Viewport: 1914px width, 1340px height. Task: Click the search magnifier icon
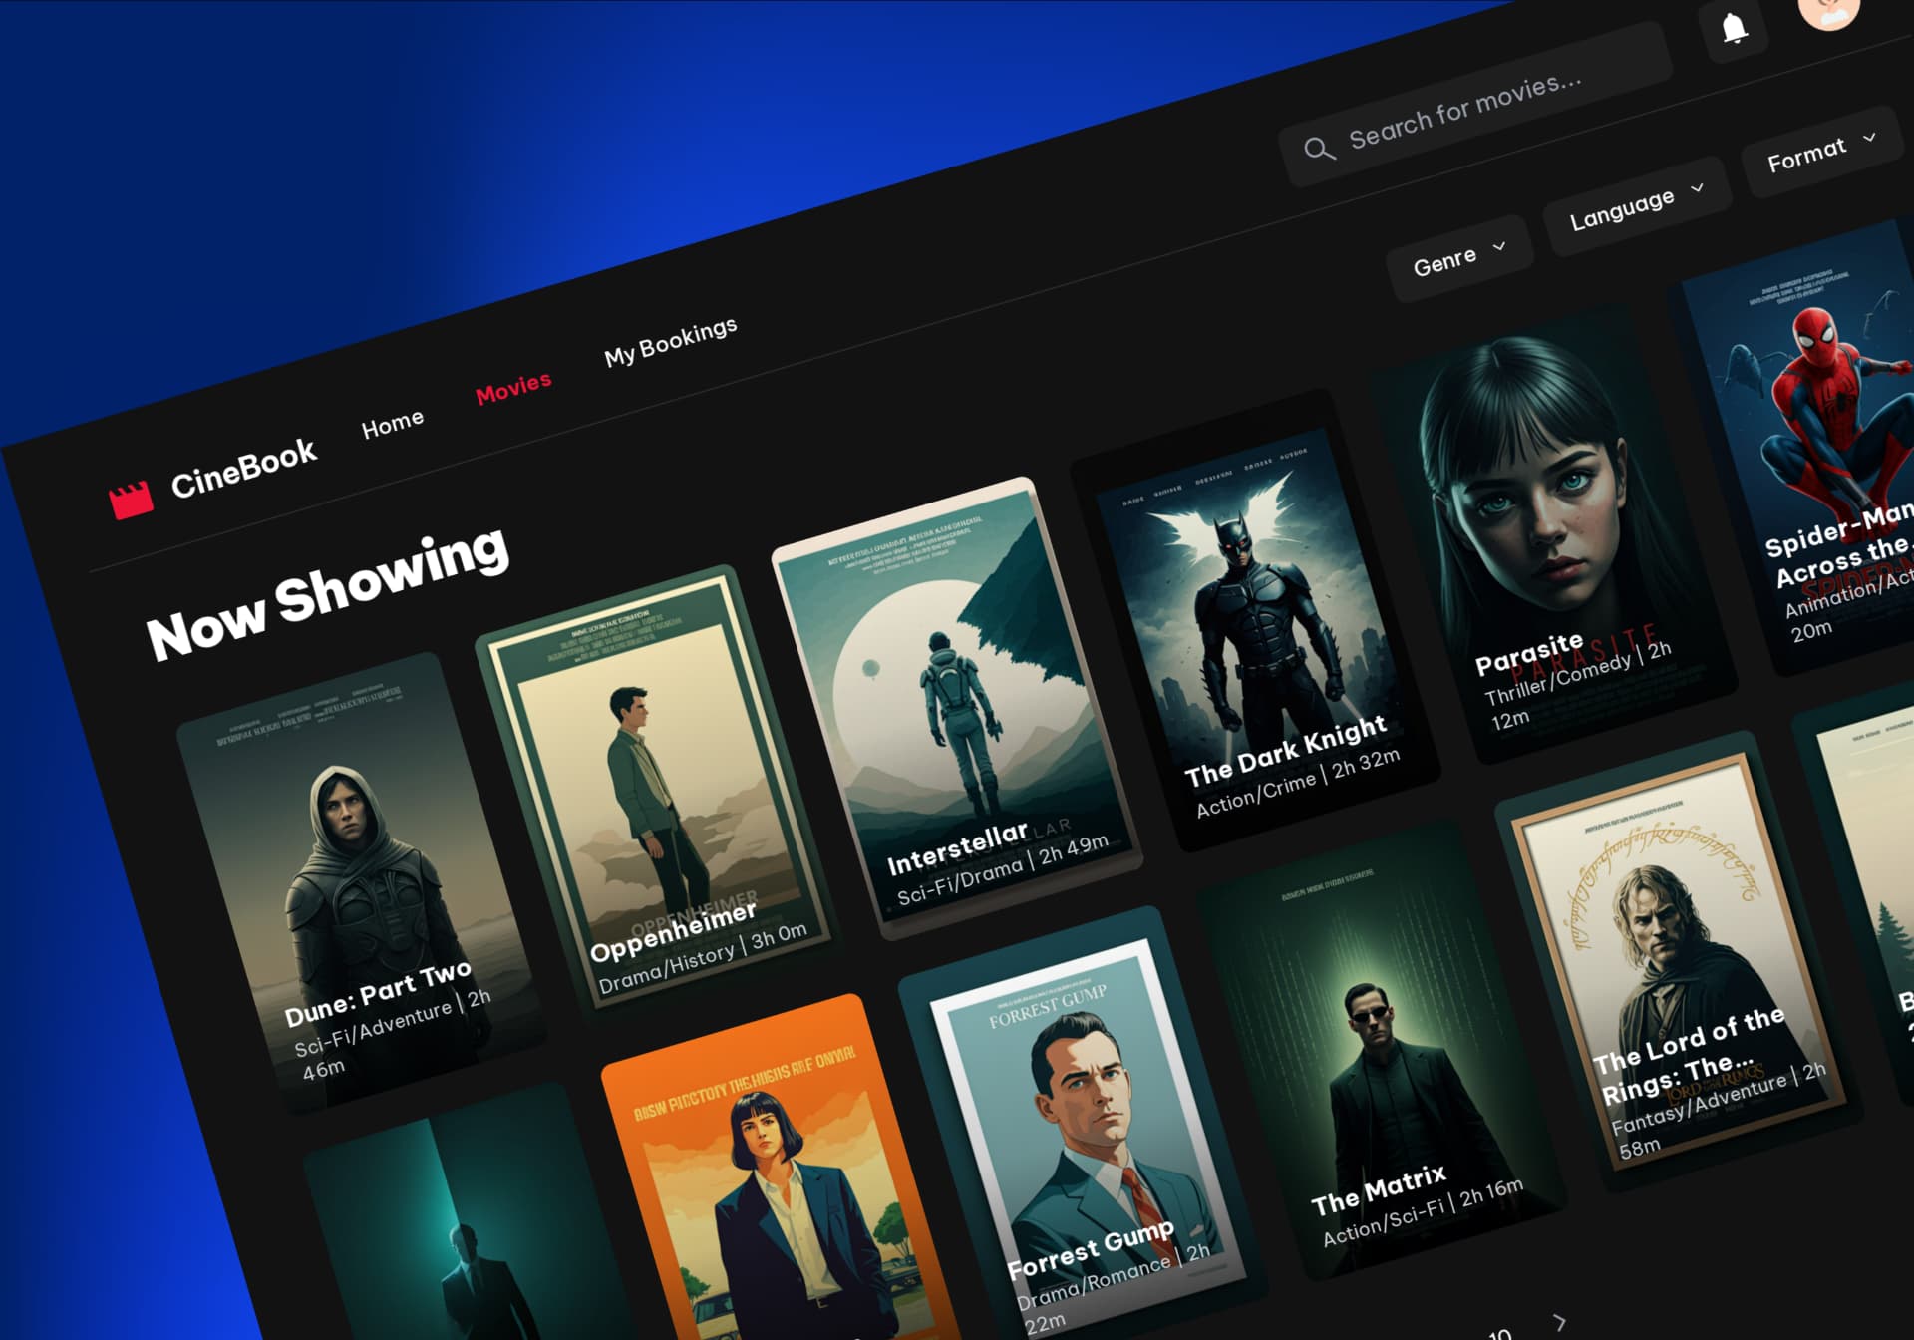tap(1318, 150)
